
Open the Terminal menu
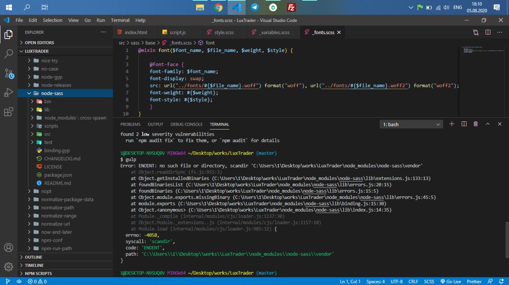(120, 20)
